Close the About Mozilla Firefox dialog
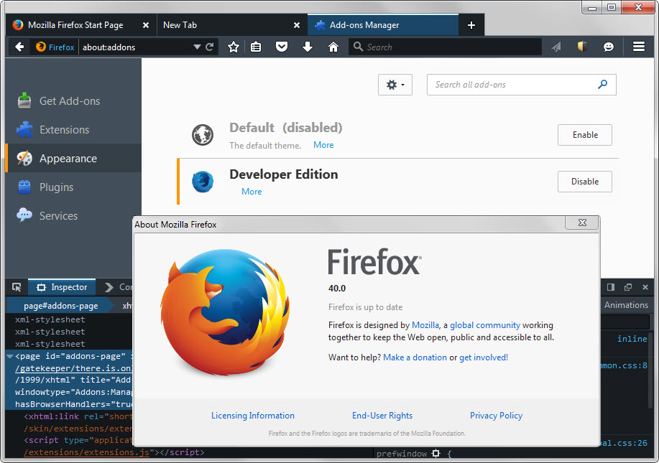The width and height of the screenshot is (659, 463). click(582, 223)
